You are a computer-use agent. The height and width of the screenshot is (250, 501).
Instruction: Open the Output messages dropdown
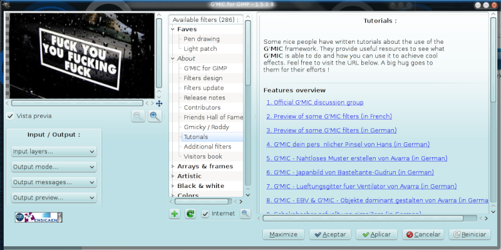(x=54, y=182)
